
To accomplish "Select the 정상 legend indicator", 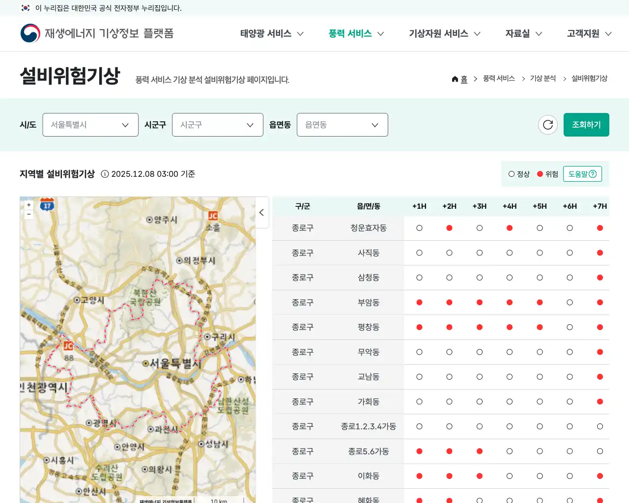I will pos(511,173).
